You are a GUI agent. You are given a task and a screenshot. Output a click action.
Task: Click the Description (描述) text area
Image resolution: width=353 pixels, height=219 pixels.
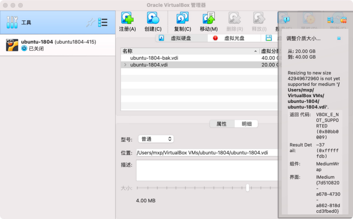pyautogui.click(x=207, y=170)
